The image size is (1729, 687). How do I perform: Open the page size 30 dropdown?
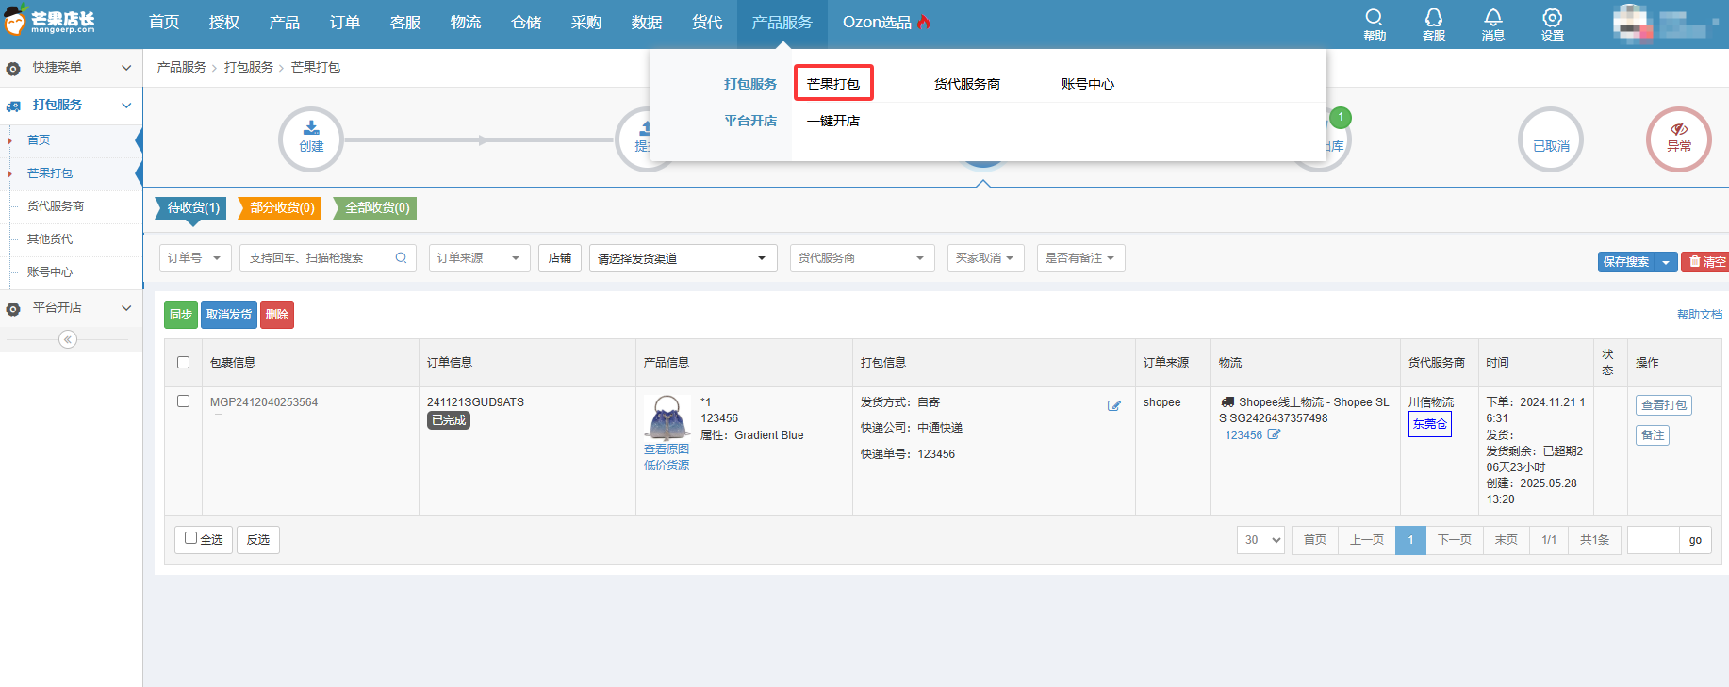click(1260, 540)
